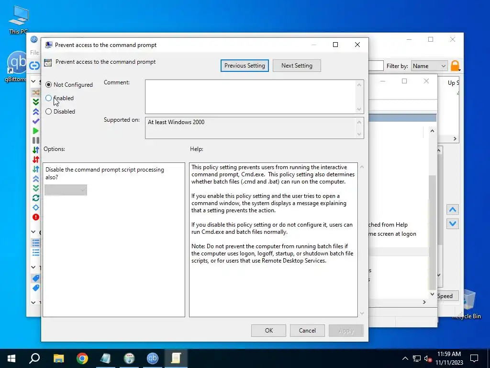Viewport: 490px width, 368px height.
Task: Click the muted volume tray icon
Action: coord(428,358)
